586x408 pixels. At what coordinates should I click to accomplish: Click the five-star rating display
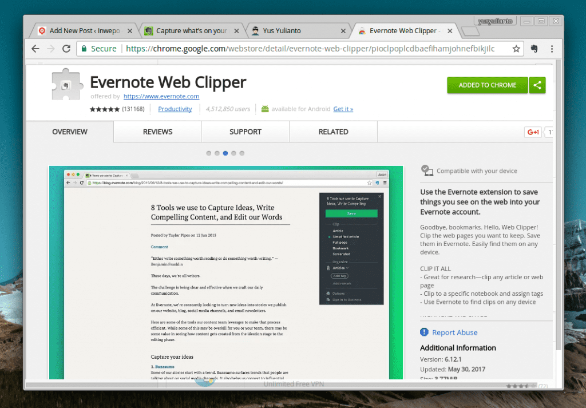(105, 109)
